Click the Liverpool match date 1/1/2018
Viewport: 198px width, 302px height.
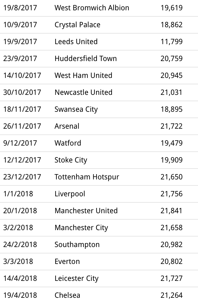(x=18, y=194)
